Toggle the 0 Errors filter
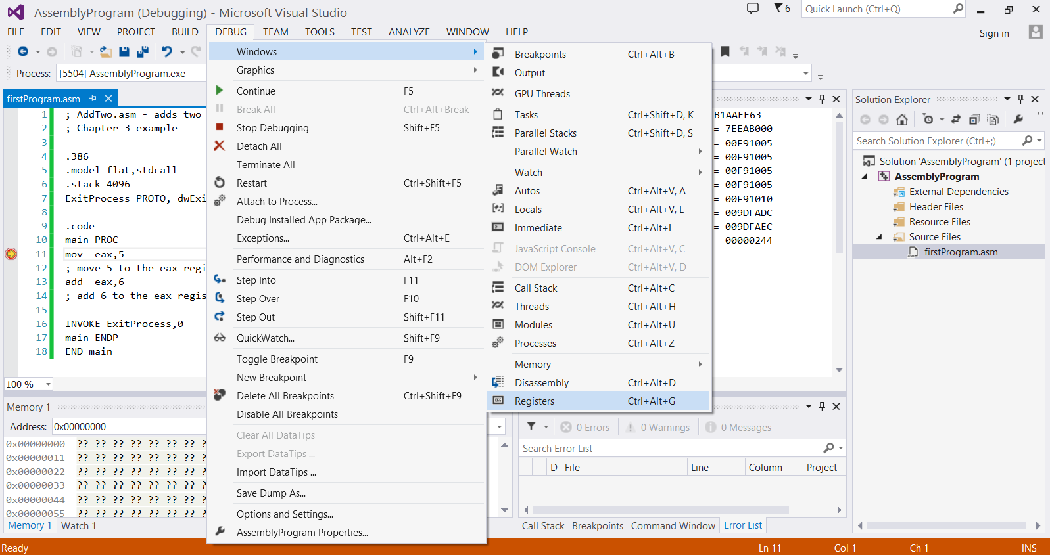 pyautogui.click(x=585, y=427)
